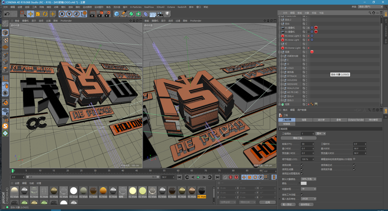Open the 启动(用户) layout dropdown
The height and width of the screenshot is (211, 388).
pyautogui.click(x=370, y=7)
